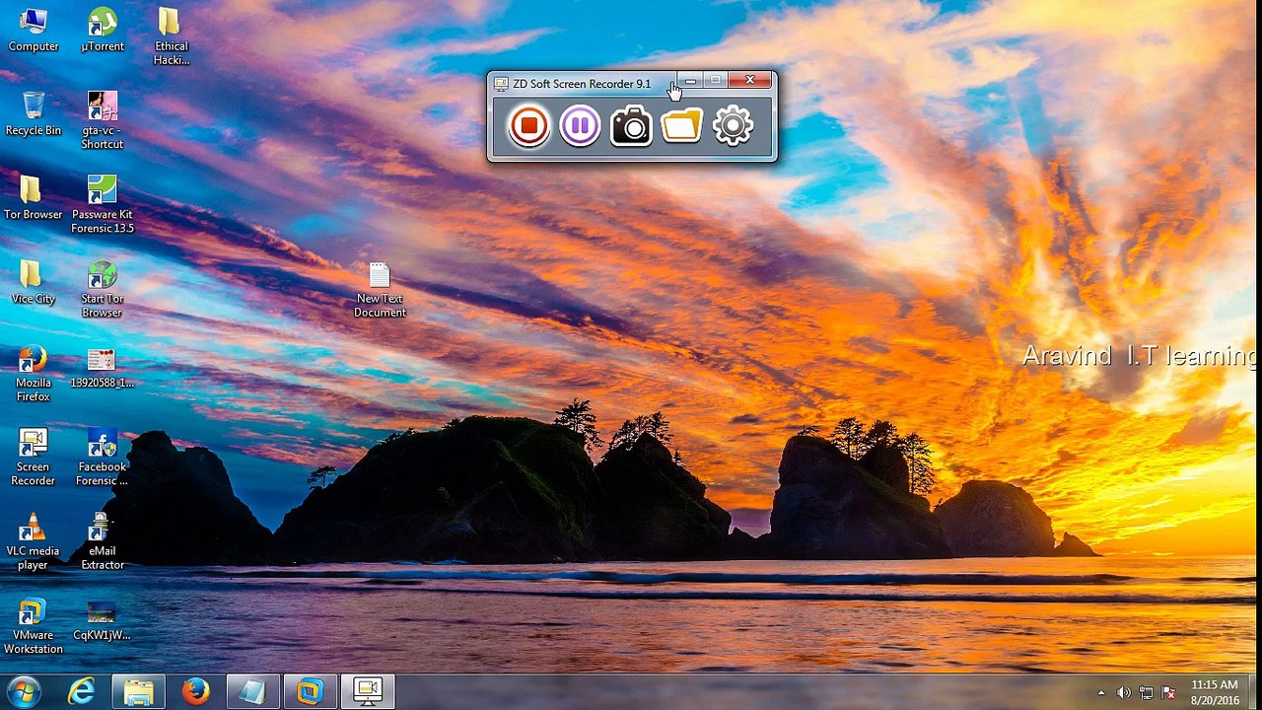Open Screen Recorder settings gear
The height and width of the screenshot is (710, 1262).
[x=733, y=126]
